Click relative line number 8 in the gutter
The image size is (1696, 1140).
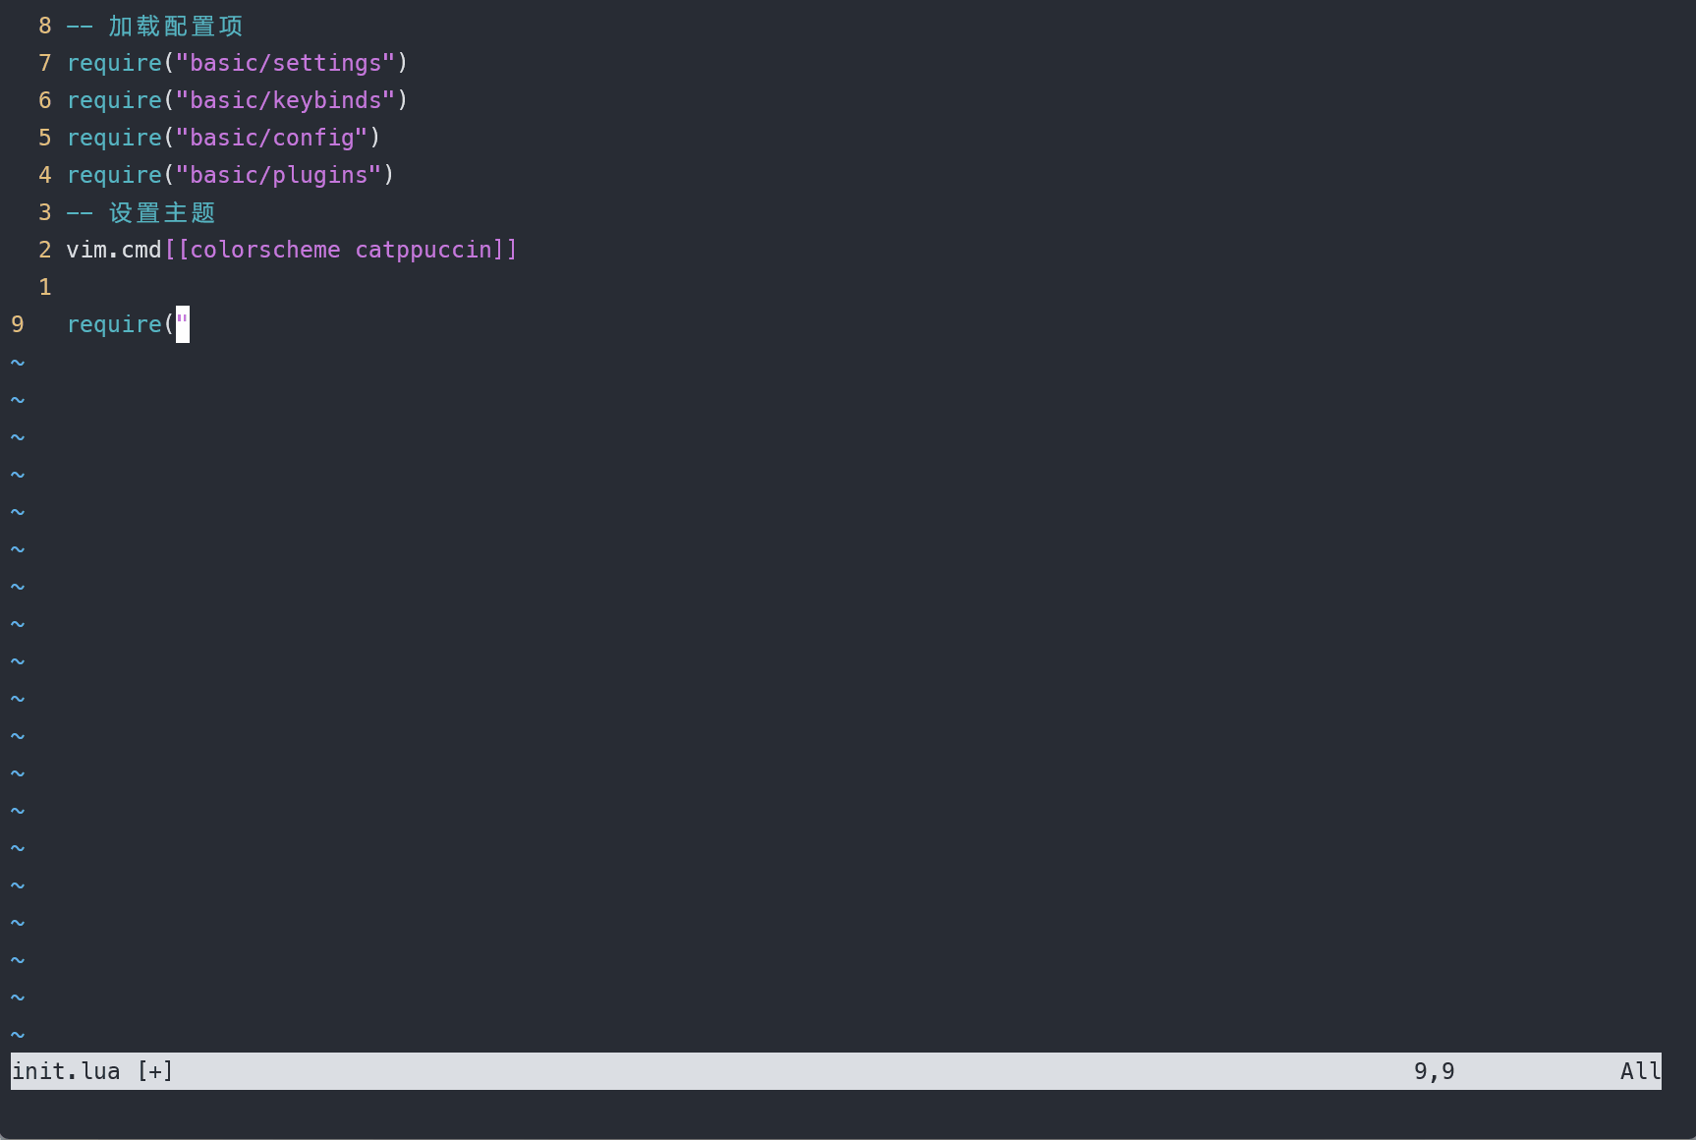pyautogui.click(x=45, y=26)
